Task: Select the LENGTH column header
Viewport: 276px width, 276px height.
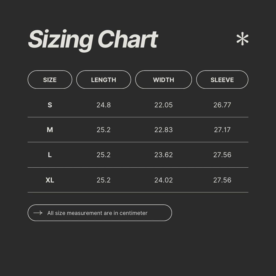Action: [103, 80]
